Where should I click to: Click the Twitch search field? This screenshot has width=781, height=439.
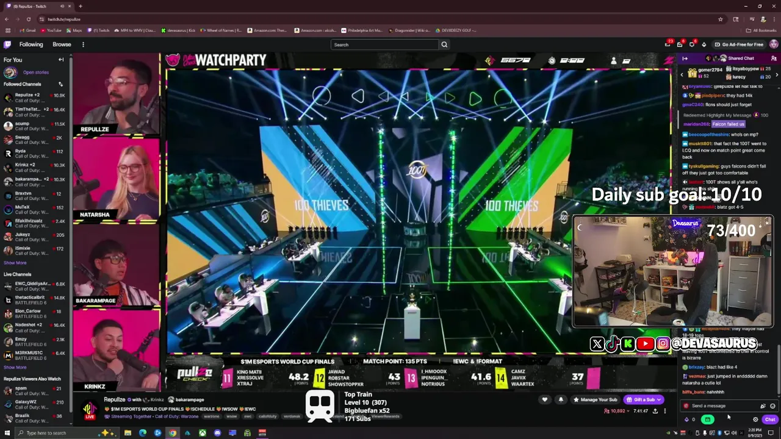click(384, 45)
